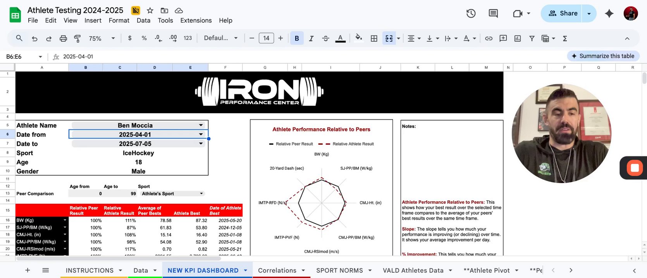Insert a chart
Image resolution: width=647 pixels, height=278 pixels.
(x=517, y=38)
